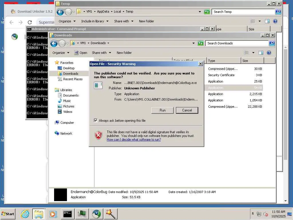Image resolution: width=293 pixels, height=220 pixels.
Task: Open Windows Media Player from taskbar
Action: point(53,214)
